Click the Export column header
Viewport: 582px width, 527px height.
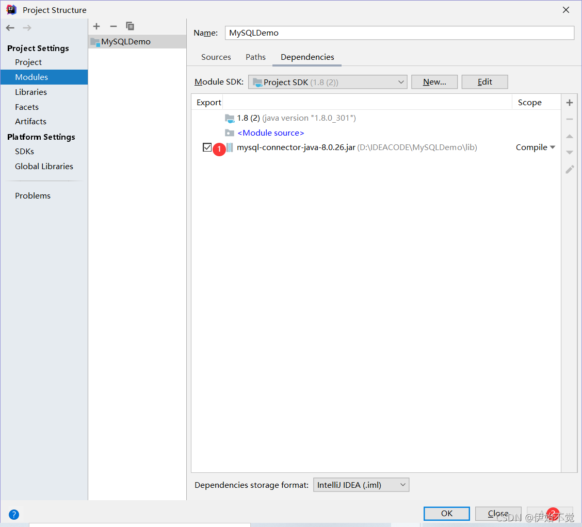click(208, 103)
